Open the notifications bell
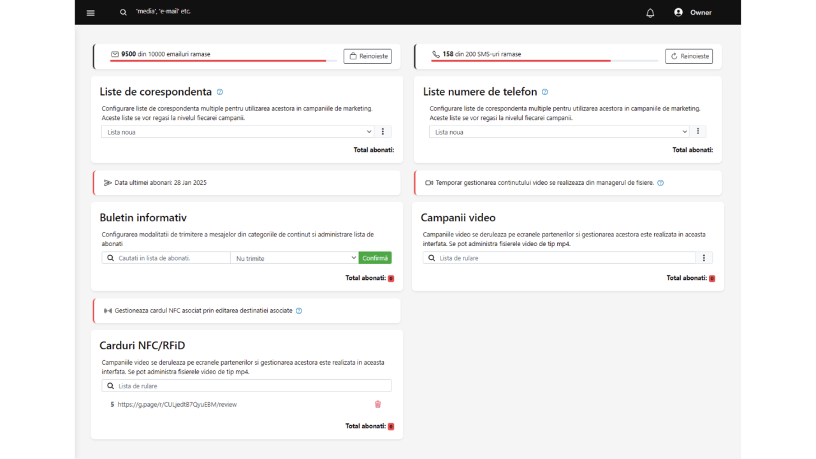Viewport: 816px width, 459px height. pyautogui.click(x=650, y=13)
